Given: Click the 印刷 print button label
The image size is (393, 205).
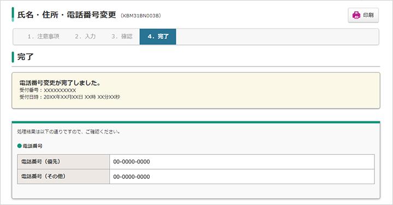Looking at the screenshot, I should tap(368, 15).
